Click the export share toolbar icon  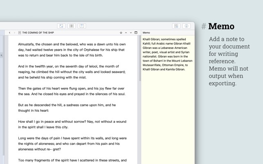click(x=82, y=26)
